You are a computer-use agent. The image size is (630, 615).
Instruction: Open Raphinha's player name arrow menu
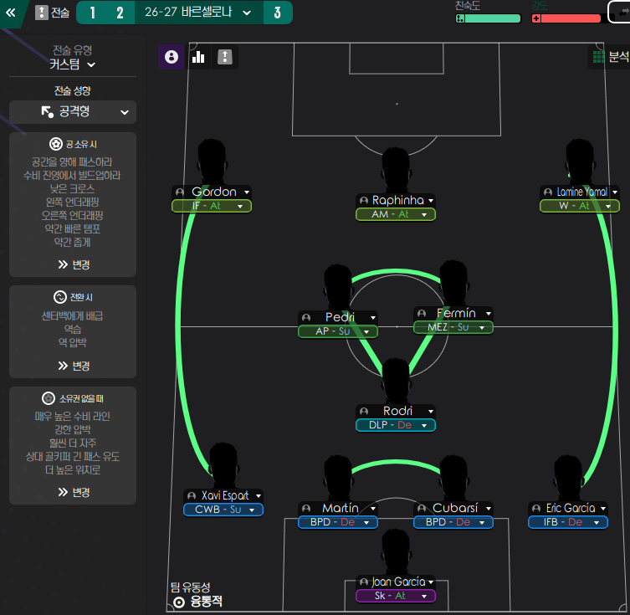pos(431,201)
